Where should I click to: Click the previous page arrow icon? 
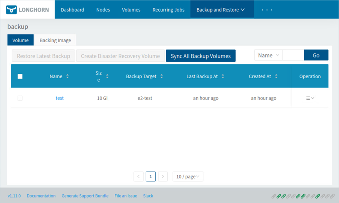point(138,176)
